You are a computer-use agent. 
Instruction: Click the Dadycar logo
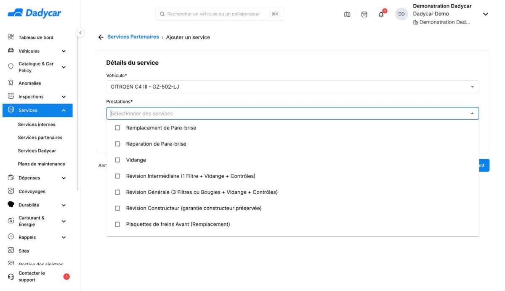[x=35, y=13]
